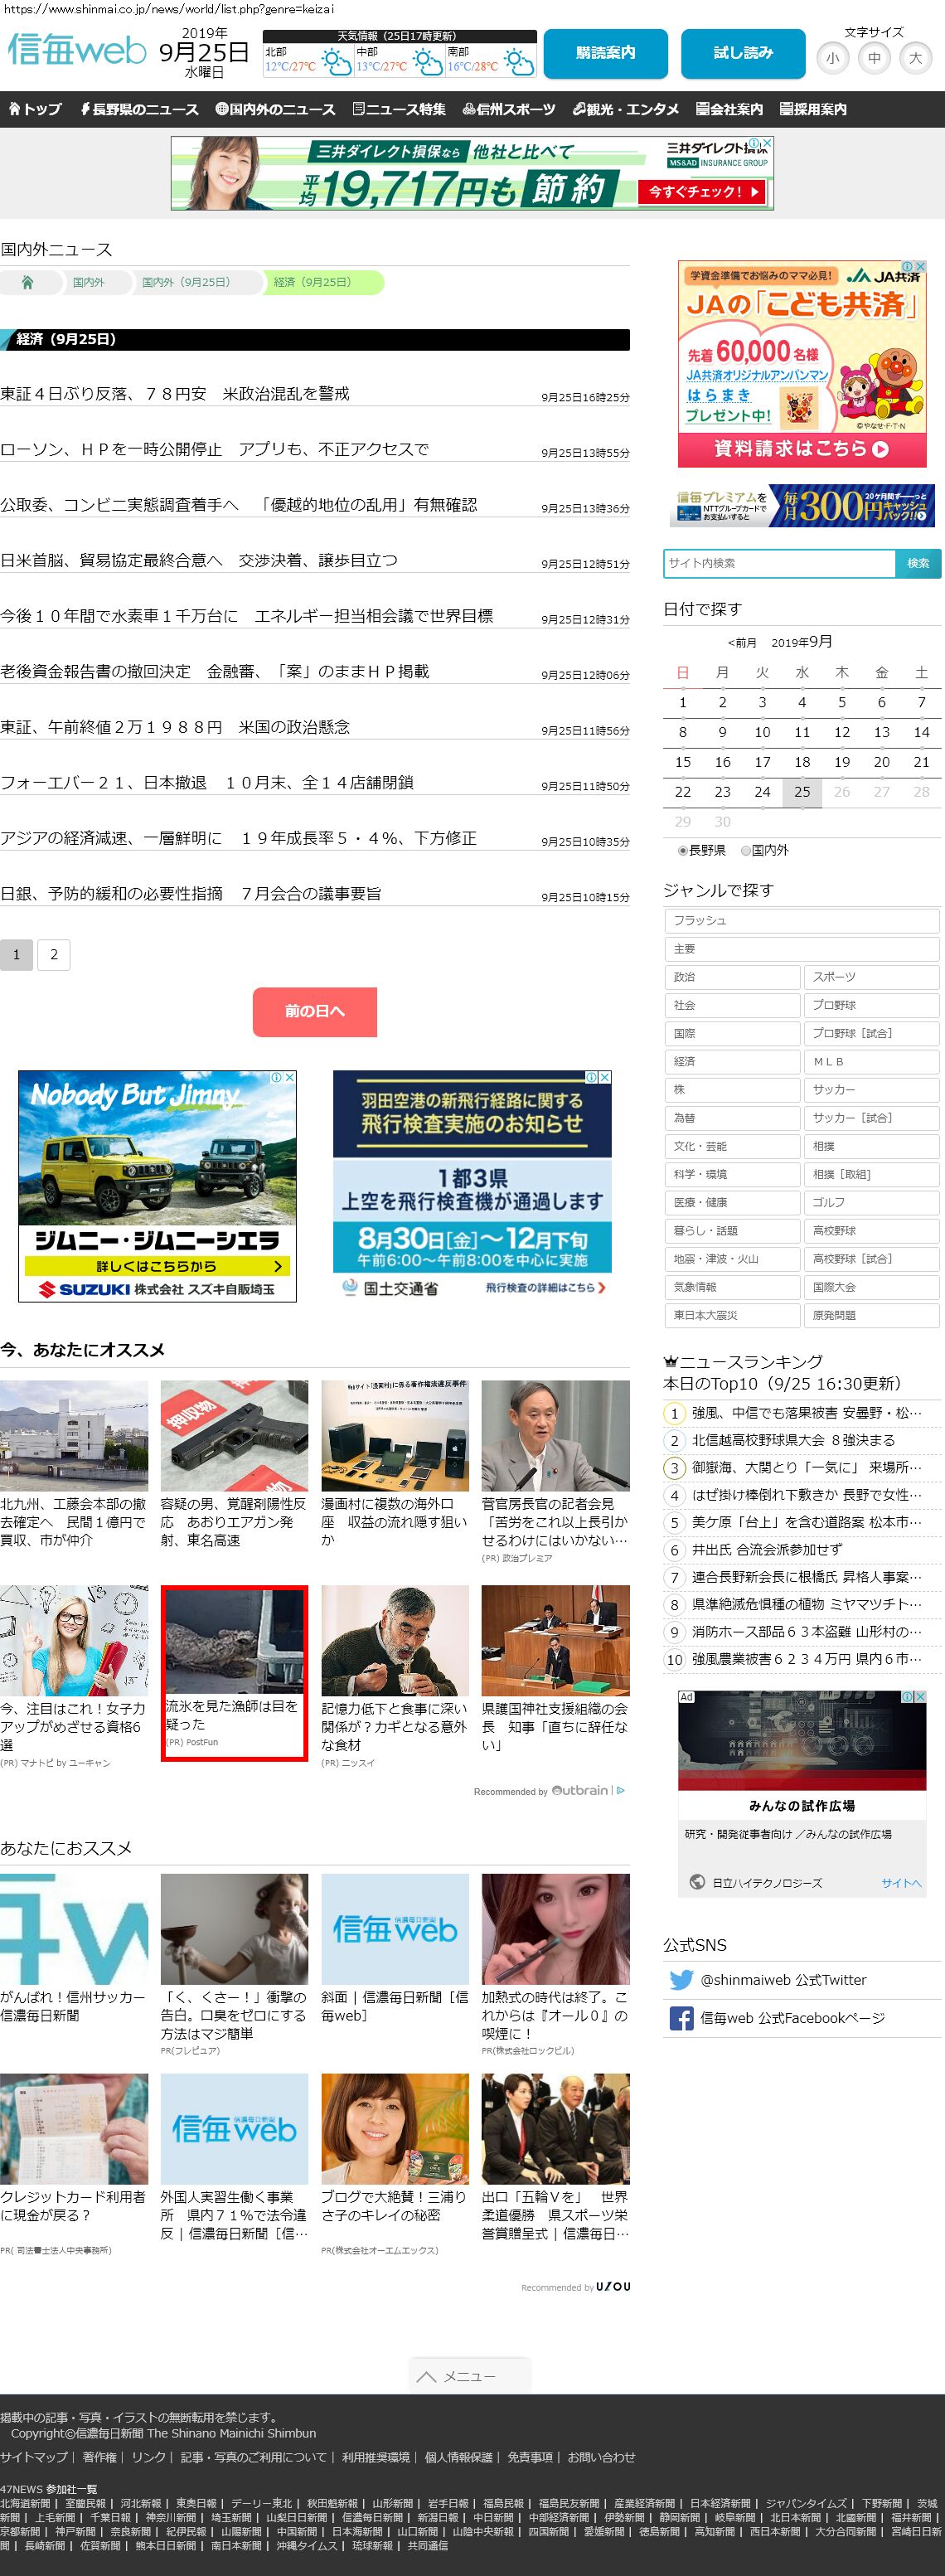This screenshot has height=2576, width=945.
Task: Choose genre プロ野球
Action: tap(872, 1005)
